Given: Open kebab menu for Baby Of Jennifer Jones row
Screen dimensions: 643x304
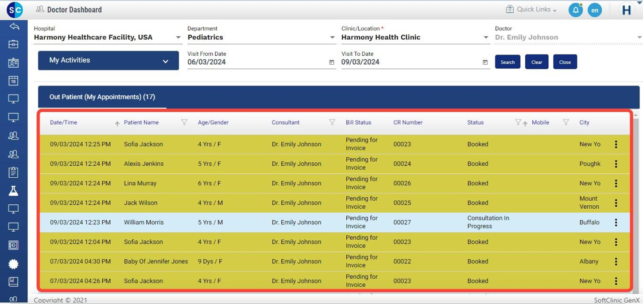Looking at the screenshot, I should [616, 262].
